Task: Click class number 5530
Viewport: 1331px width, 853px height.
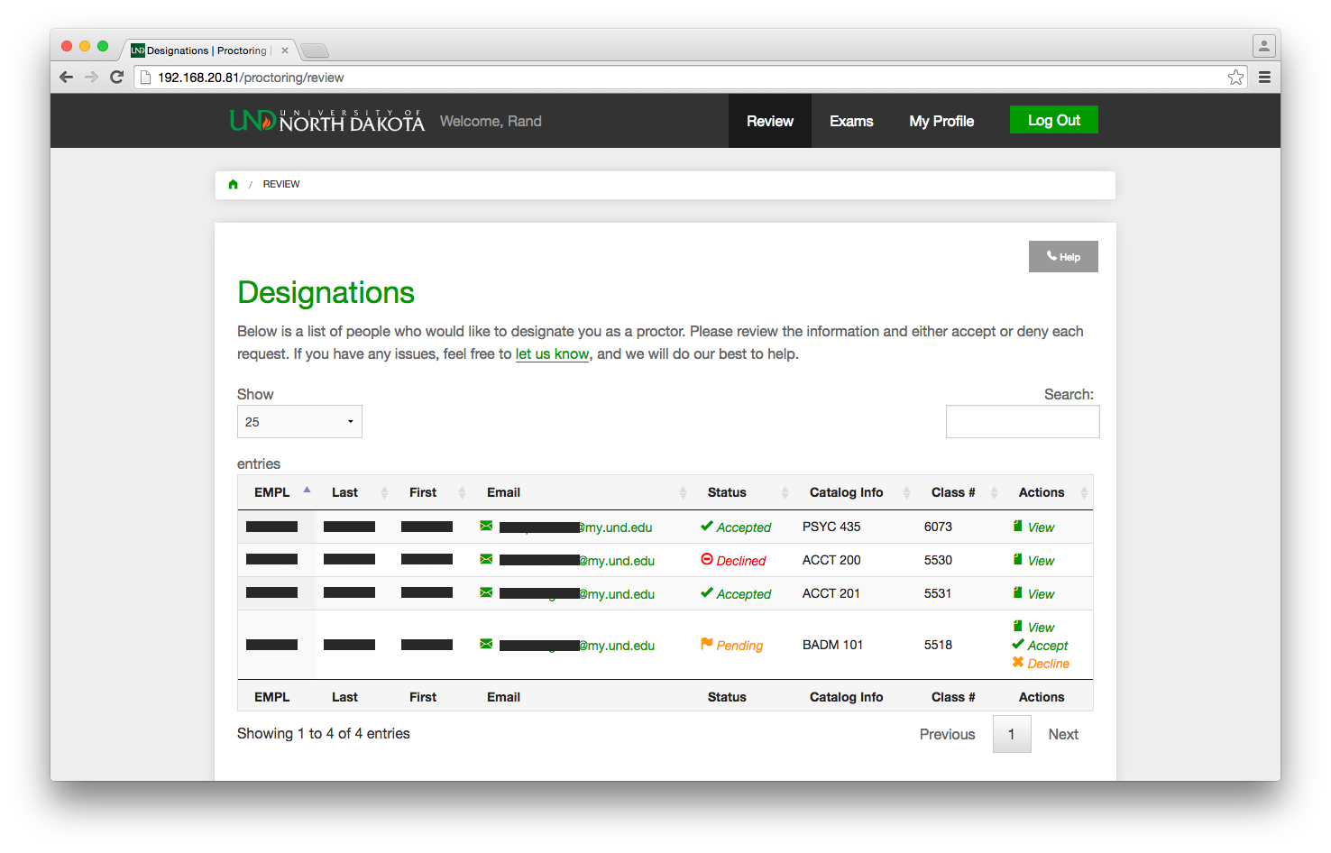Action: point(938,560)
